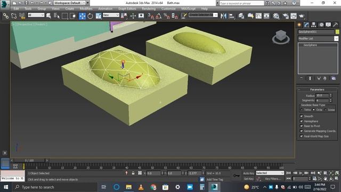Toggle Real-World Map Size checkbox

pos(302,136)
